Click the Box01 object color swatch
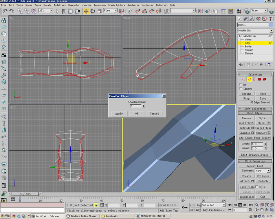 (x=271, y=25)
